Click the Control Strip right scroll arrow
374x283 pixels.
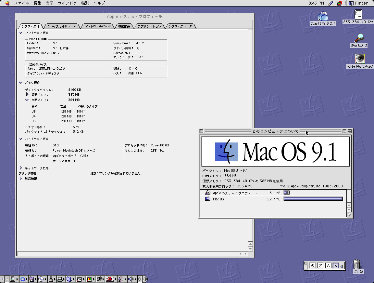click(x=140, y=279)
